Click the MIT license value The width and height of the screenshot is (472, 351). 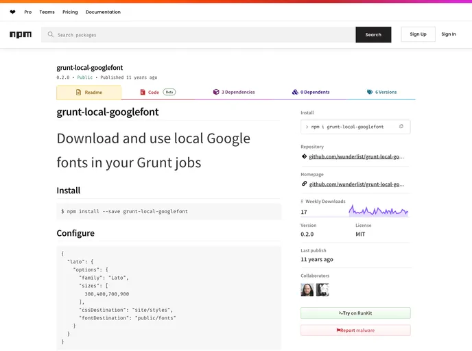pyautogui.click(x=360, y=234)
